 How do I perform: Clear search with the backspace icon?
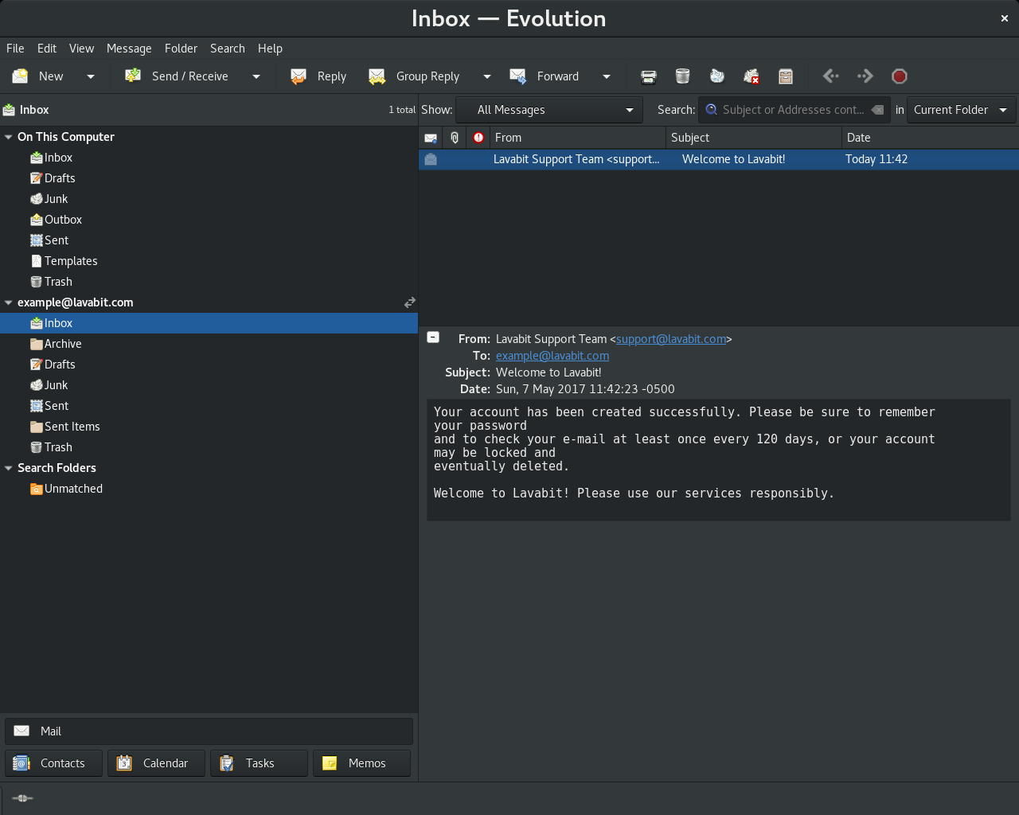877,110
